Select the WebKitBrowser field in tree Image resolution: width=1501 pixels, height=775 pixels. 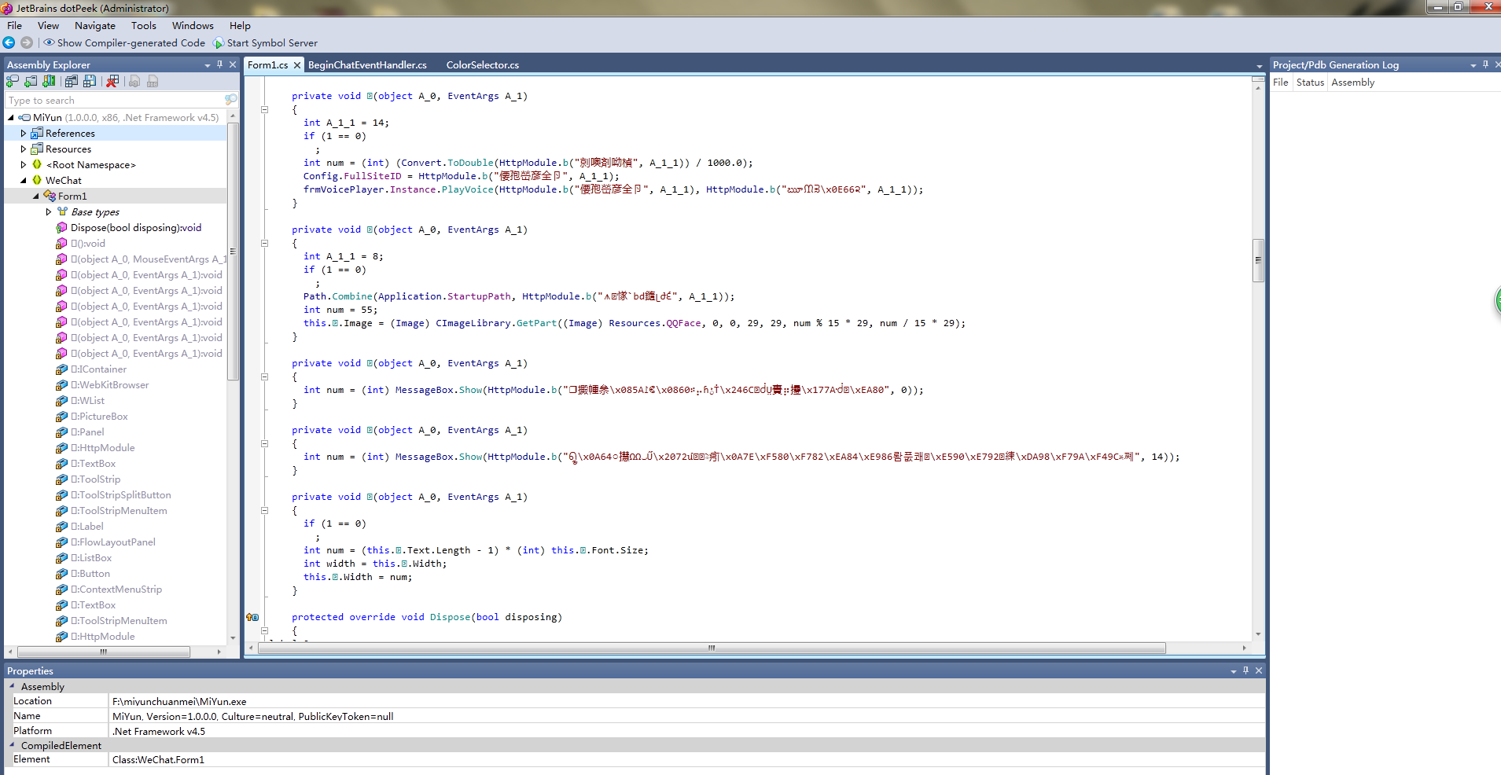coord(109,384)
